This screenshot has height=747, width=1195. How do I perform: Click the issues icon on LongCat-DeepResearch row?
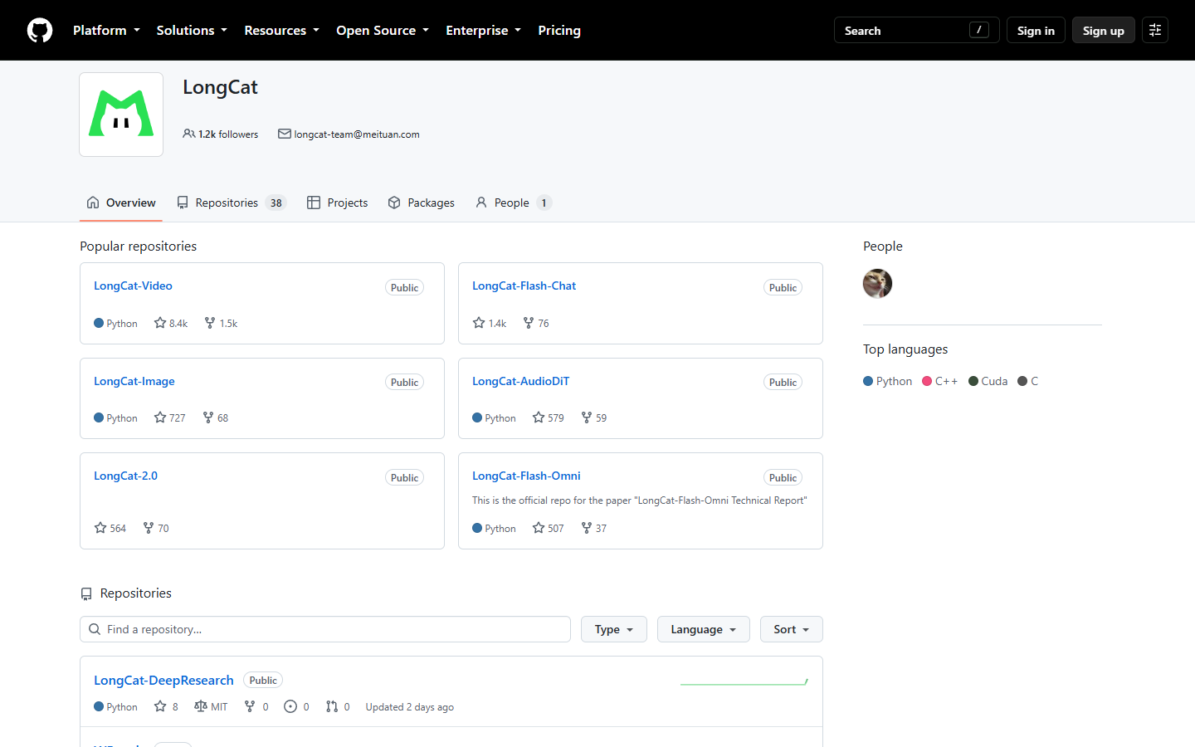(290, 706)
